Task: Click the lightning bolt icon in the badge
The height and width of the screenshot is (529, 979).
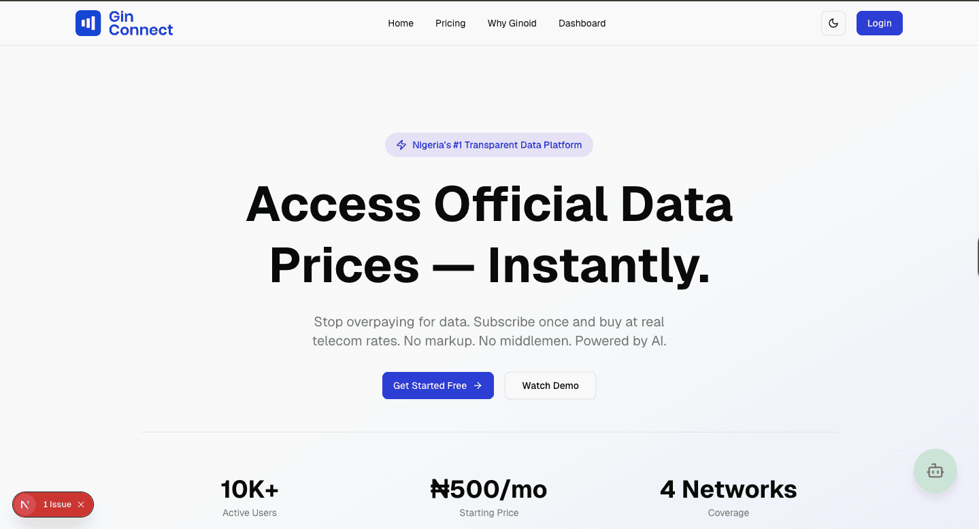Action: tap(401, 145)
